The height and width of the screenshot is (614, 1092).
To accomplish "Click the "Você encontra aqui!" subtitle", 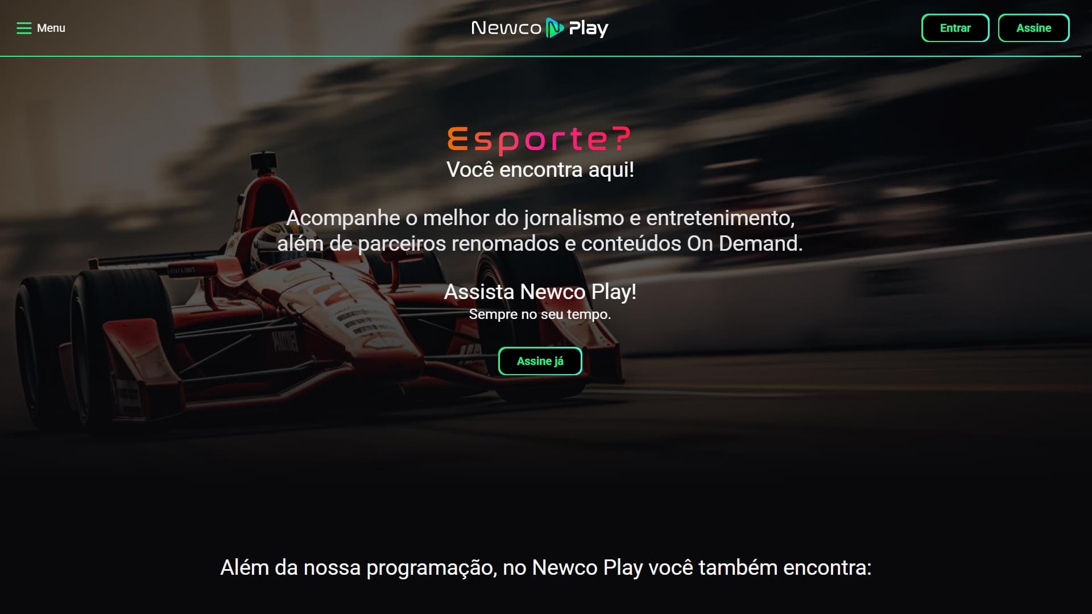I will (x=540, y=169).
